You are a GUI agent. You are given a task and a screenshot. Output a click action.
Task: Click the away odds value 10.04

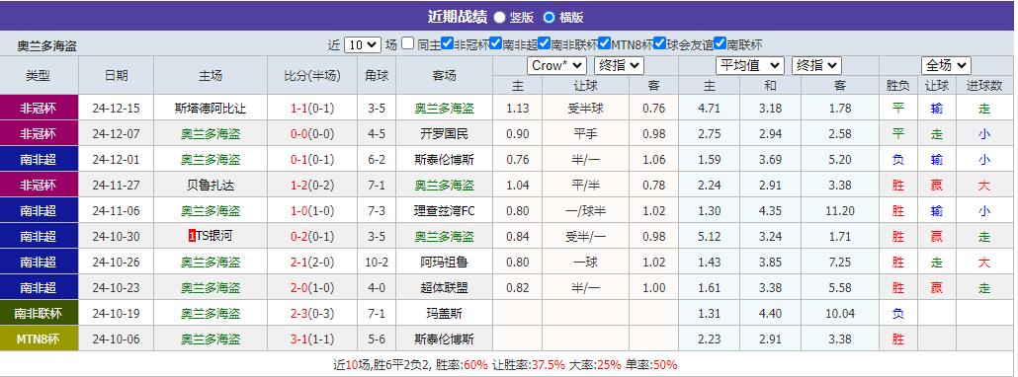pyautogui.click(x=839, y=314)
